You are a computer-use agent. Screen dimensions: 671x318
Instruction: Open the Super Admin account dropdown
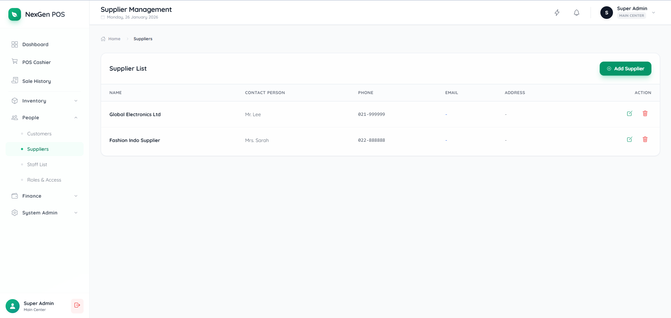[x=653, y=12]
